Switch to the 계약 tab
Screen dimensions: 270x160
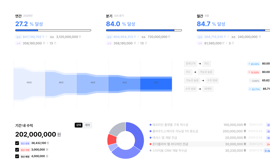(x=87, y=125)
